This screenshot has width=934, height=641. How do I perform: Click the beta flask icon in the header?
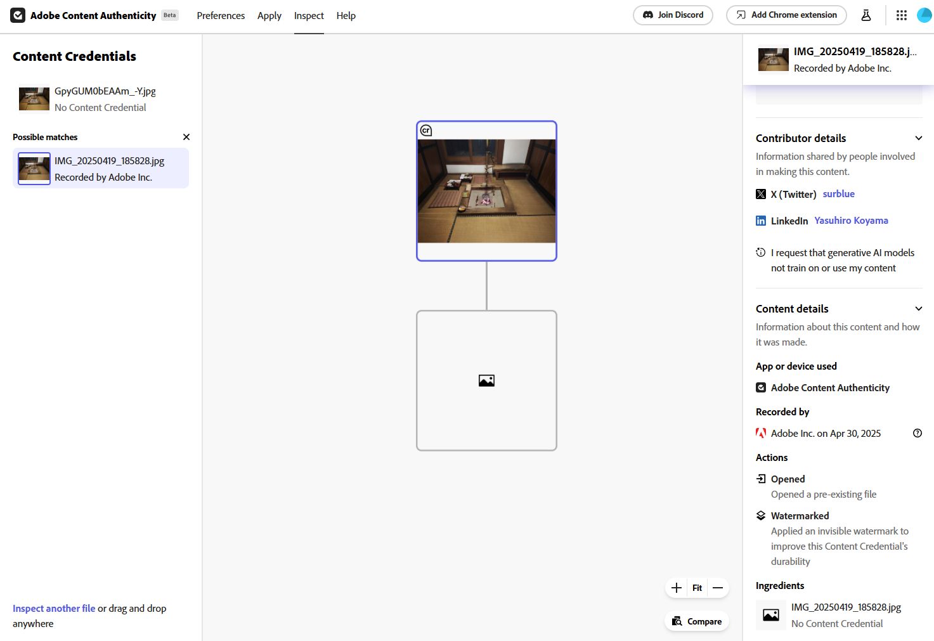tap(866, 15)
